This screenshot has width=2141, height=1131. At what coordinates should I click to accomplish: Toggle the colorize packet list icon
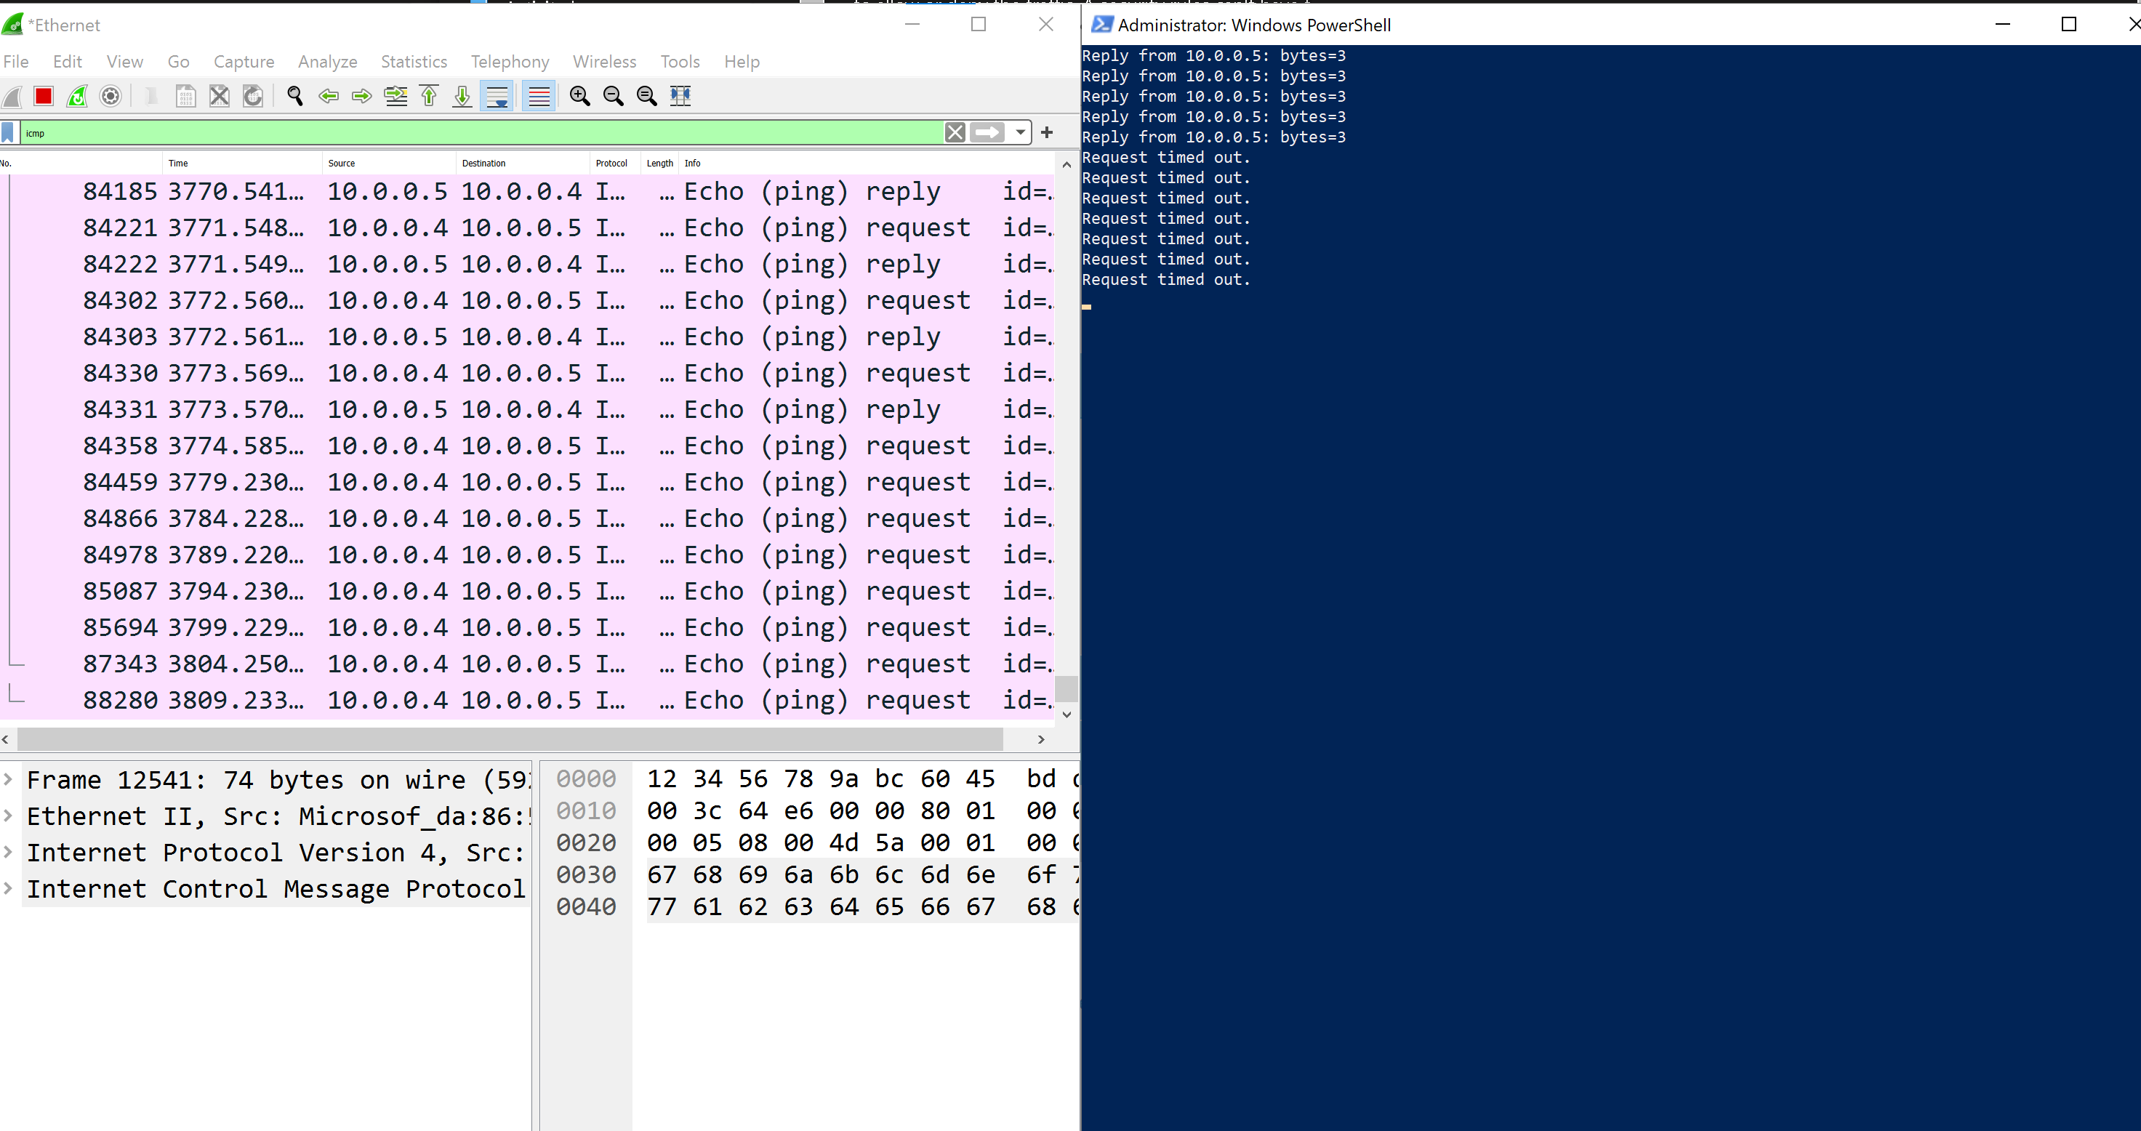click(538, 94)
